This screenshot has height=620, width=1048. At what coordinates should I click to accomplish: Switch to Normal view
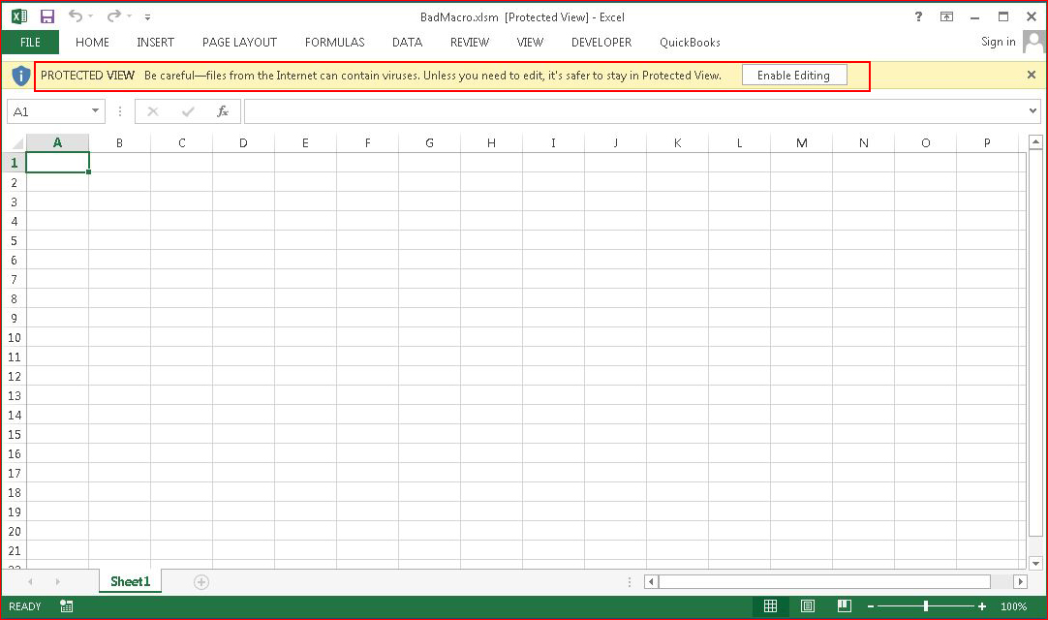pyautogui.click(x=770, y=606)
